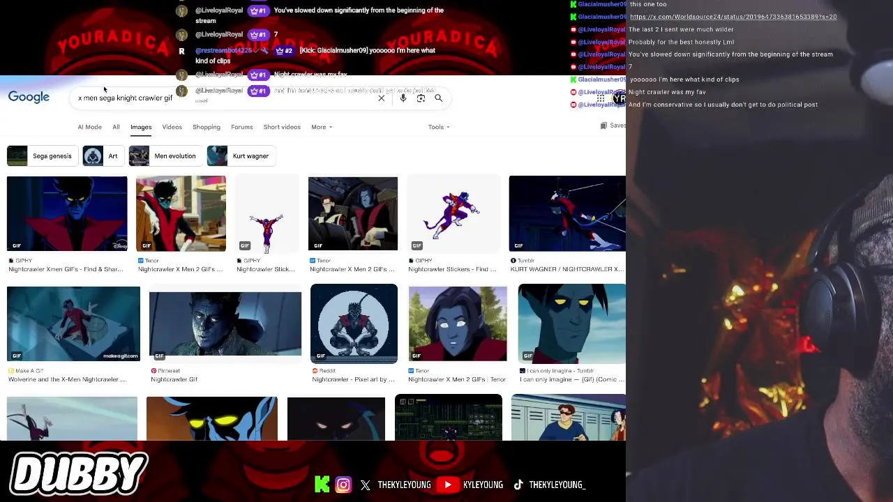
Task: Open the I can only imagine Tumblr thumbnail
Action: point(572,324)
